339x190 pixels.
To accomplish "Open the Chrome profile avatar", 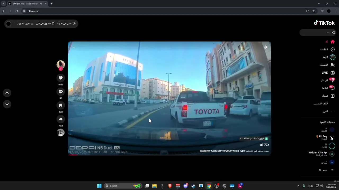I will [329, 11].
